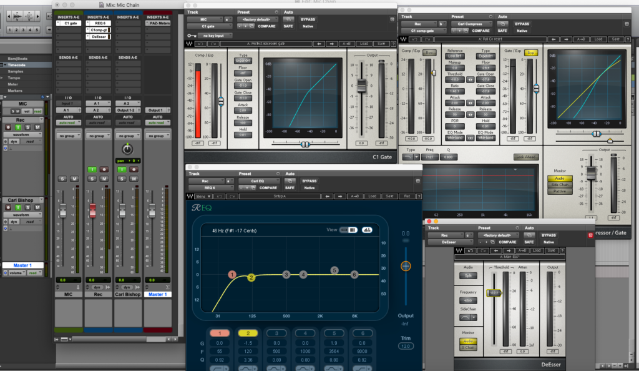Image resolution: width=639 pixels, height=371 pixels.
Task: Expand the Tempo ruler
Action: point(2,78)
